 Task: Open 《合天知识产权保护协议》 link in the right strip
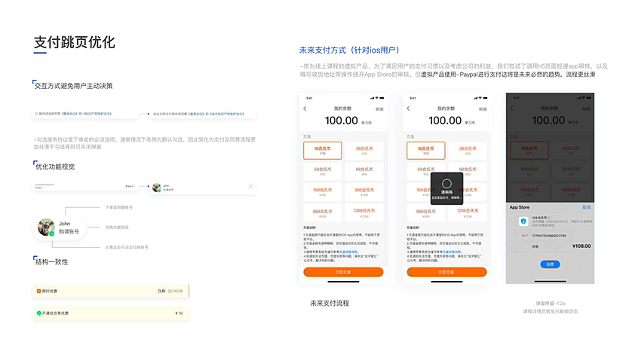[x=226, y=114]
